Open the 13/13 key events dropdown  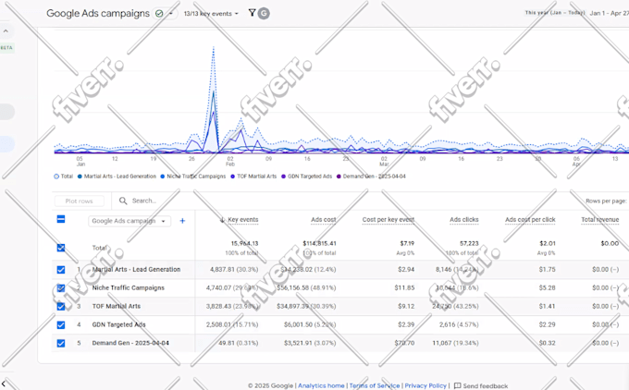(211, 14)
